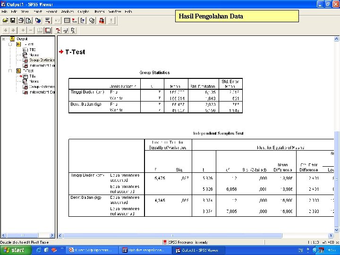Click the Go to Case toolbar icon
The height and width of the screenshot is (255, 340).
pos(75,20)
